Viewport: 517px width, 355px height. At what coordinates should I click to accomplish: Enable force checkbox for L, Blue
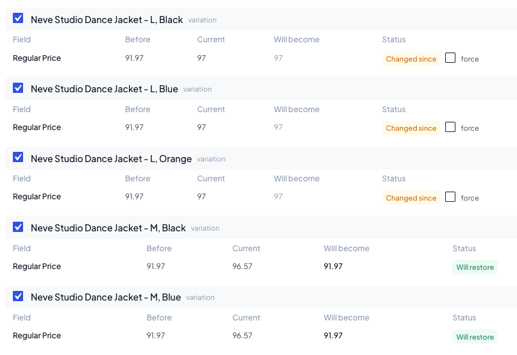(x=450, y=127)
